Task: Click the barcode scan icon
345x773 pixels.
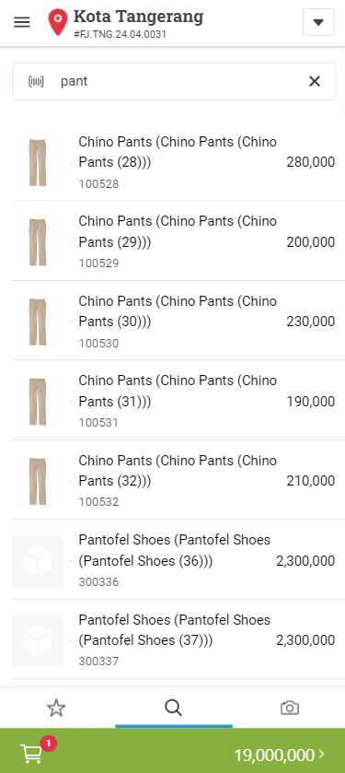Action: (36, 81)
